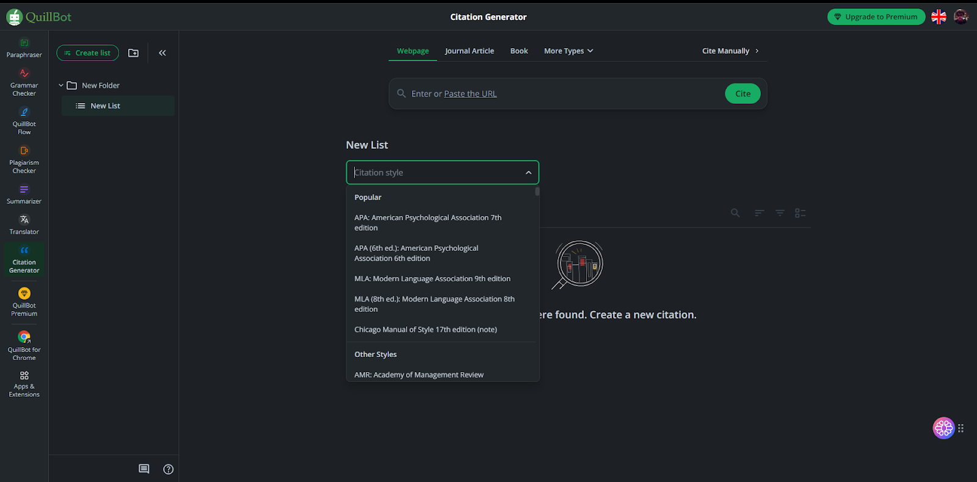Open Apps & Extensions
The width and height of the screenshot is (977, 482).
click(x=24, y=384)
